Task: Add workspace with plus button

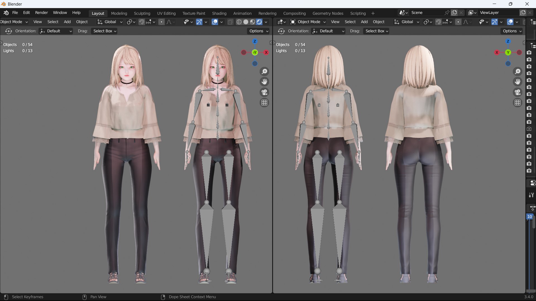Action: coord(373,13)
